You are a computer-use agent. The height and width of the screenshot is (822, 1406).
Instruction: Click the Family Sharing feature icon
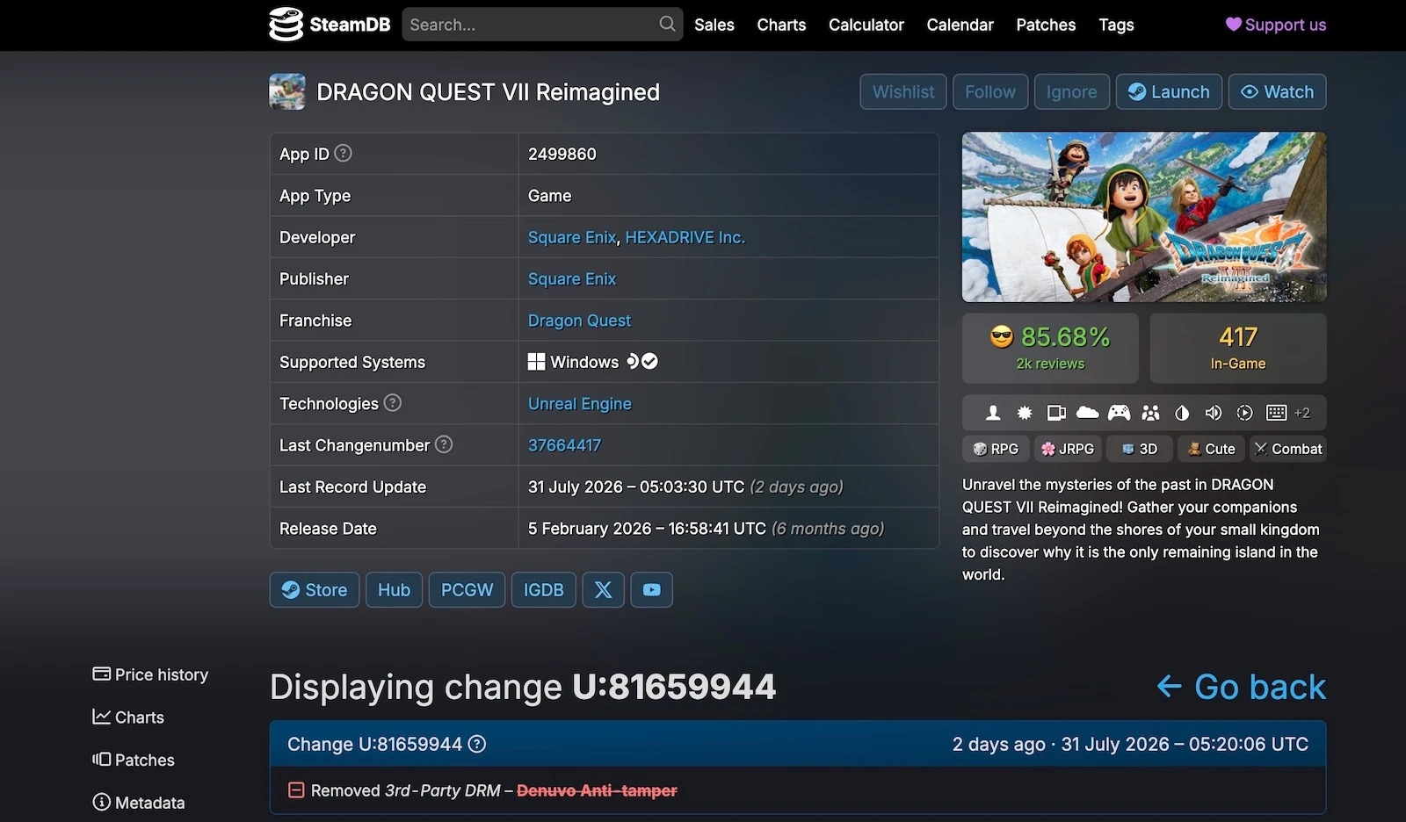tap(1150, 413)
